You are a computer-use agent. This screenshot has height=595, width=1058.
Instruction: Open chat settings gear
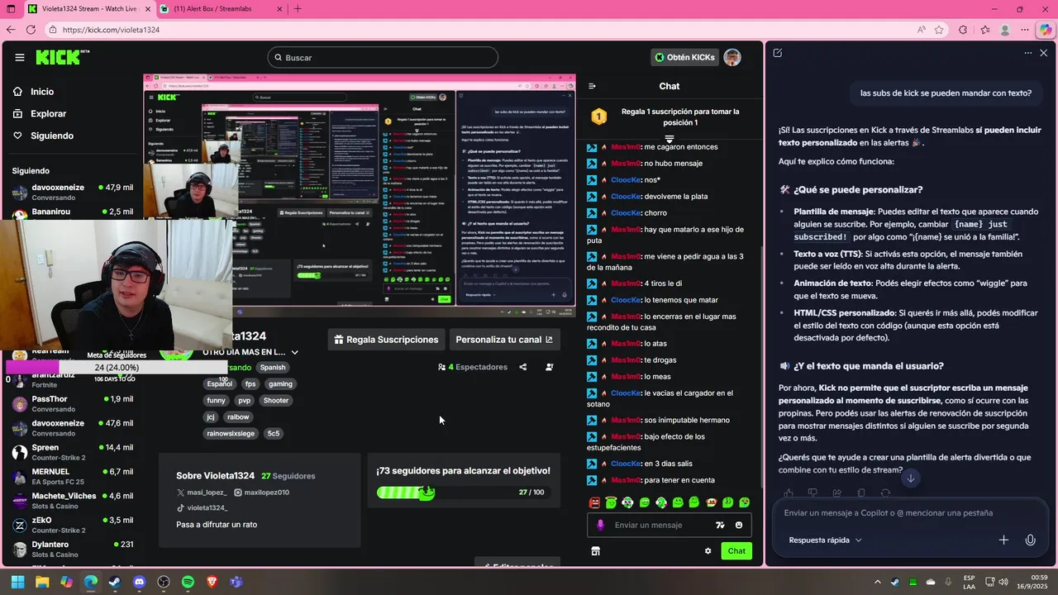708,551
